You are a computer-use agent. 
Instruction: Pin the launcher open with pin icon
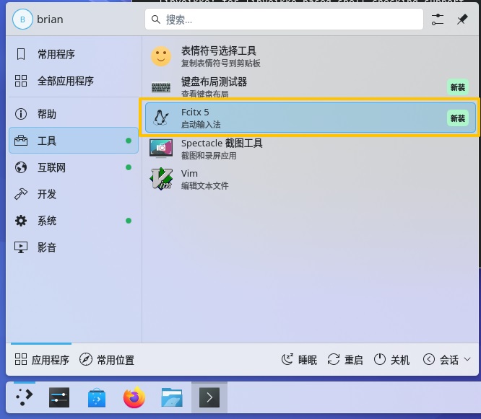pos(462,19)
